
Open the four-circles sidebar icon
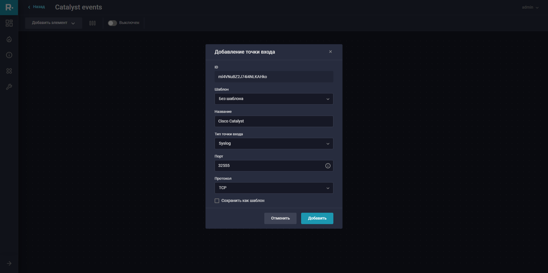9,71
